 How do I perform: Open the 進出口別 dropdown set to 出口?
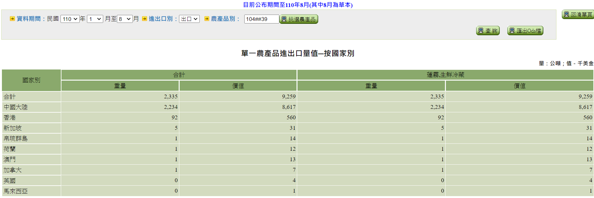[189, 19]
